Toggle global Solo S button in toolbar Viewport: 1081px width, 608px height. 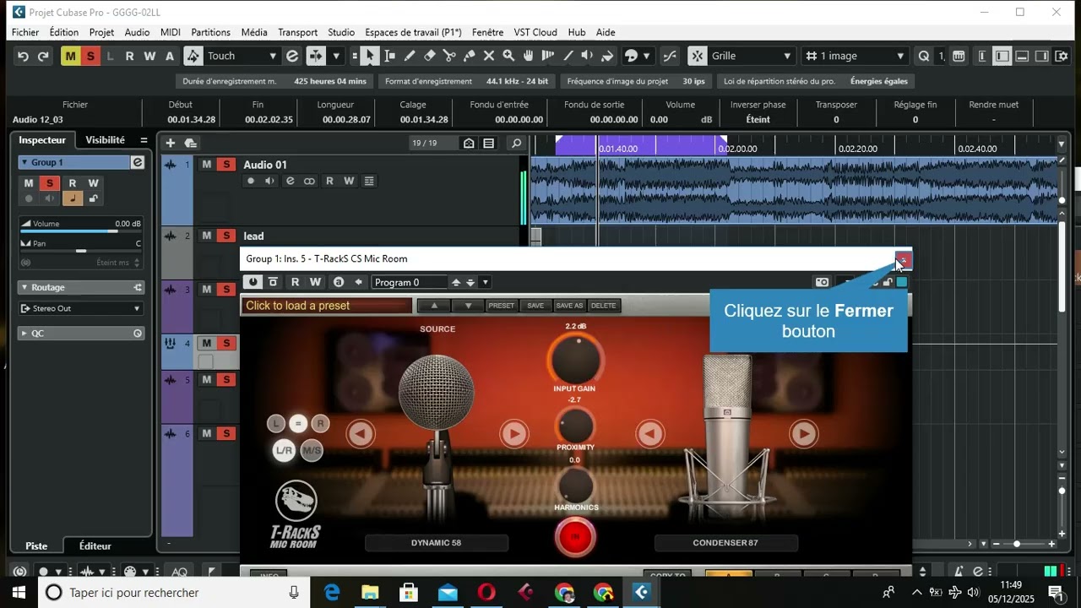90,57
